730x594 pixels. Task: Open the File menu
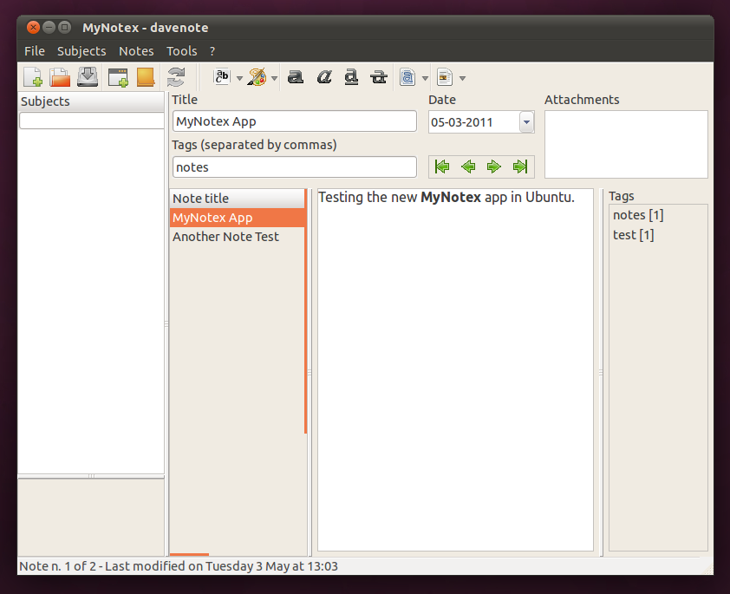(35, 51)
